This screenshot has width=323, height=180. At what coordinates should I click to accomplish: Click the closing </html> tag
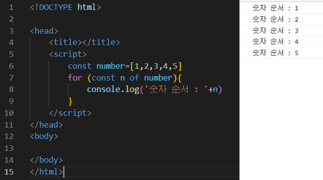(46, 172)
